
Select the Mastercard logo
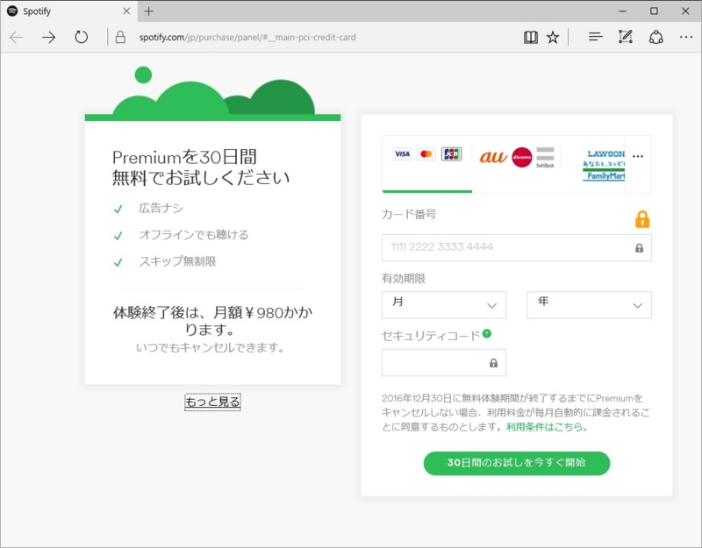(426, 154)
